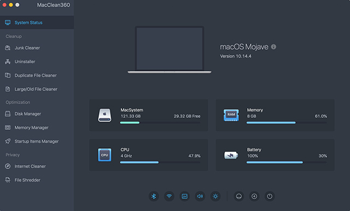Click the circled left-triangle icon in the bottom bar

point(254,196)
